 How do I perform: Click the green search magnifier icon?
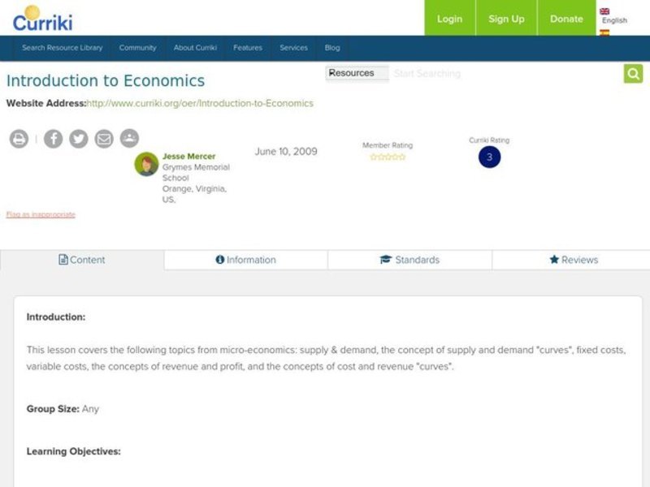pyautogui.click(x=632, y=73)
